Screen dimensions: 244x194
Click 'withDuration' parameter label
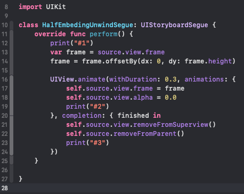133,79
